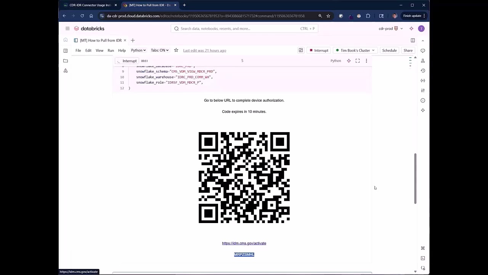488x275 pixels.
Task: Open the Chrome profile avatar
Action: tap(395, 16)
